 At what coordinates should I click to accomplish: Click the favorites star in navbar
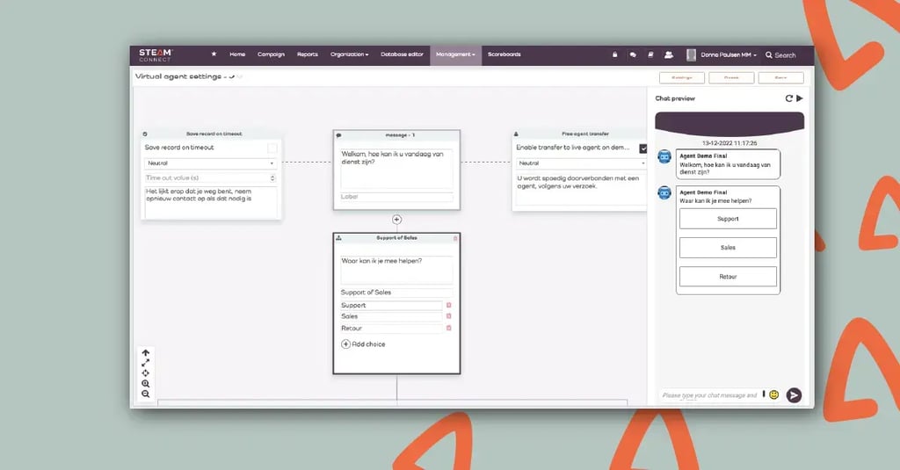coord(214,54)
